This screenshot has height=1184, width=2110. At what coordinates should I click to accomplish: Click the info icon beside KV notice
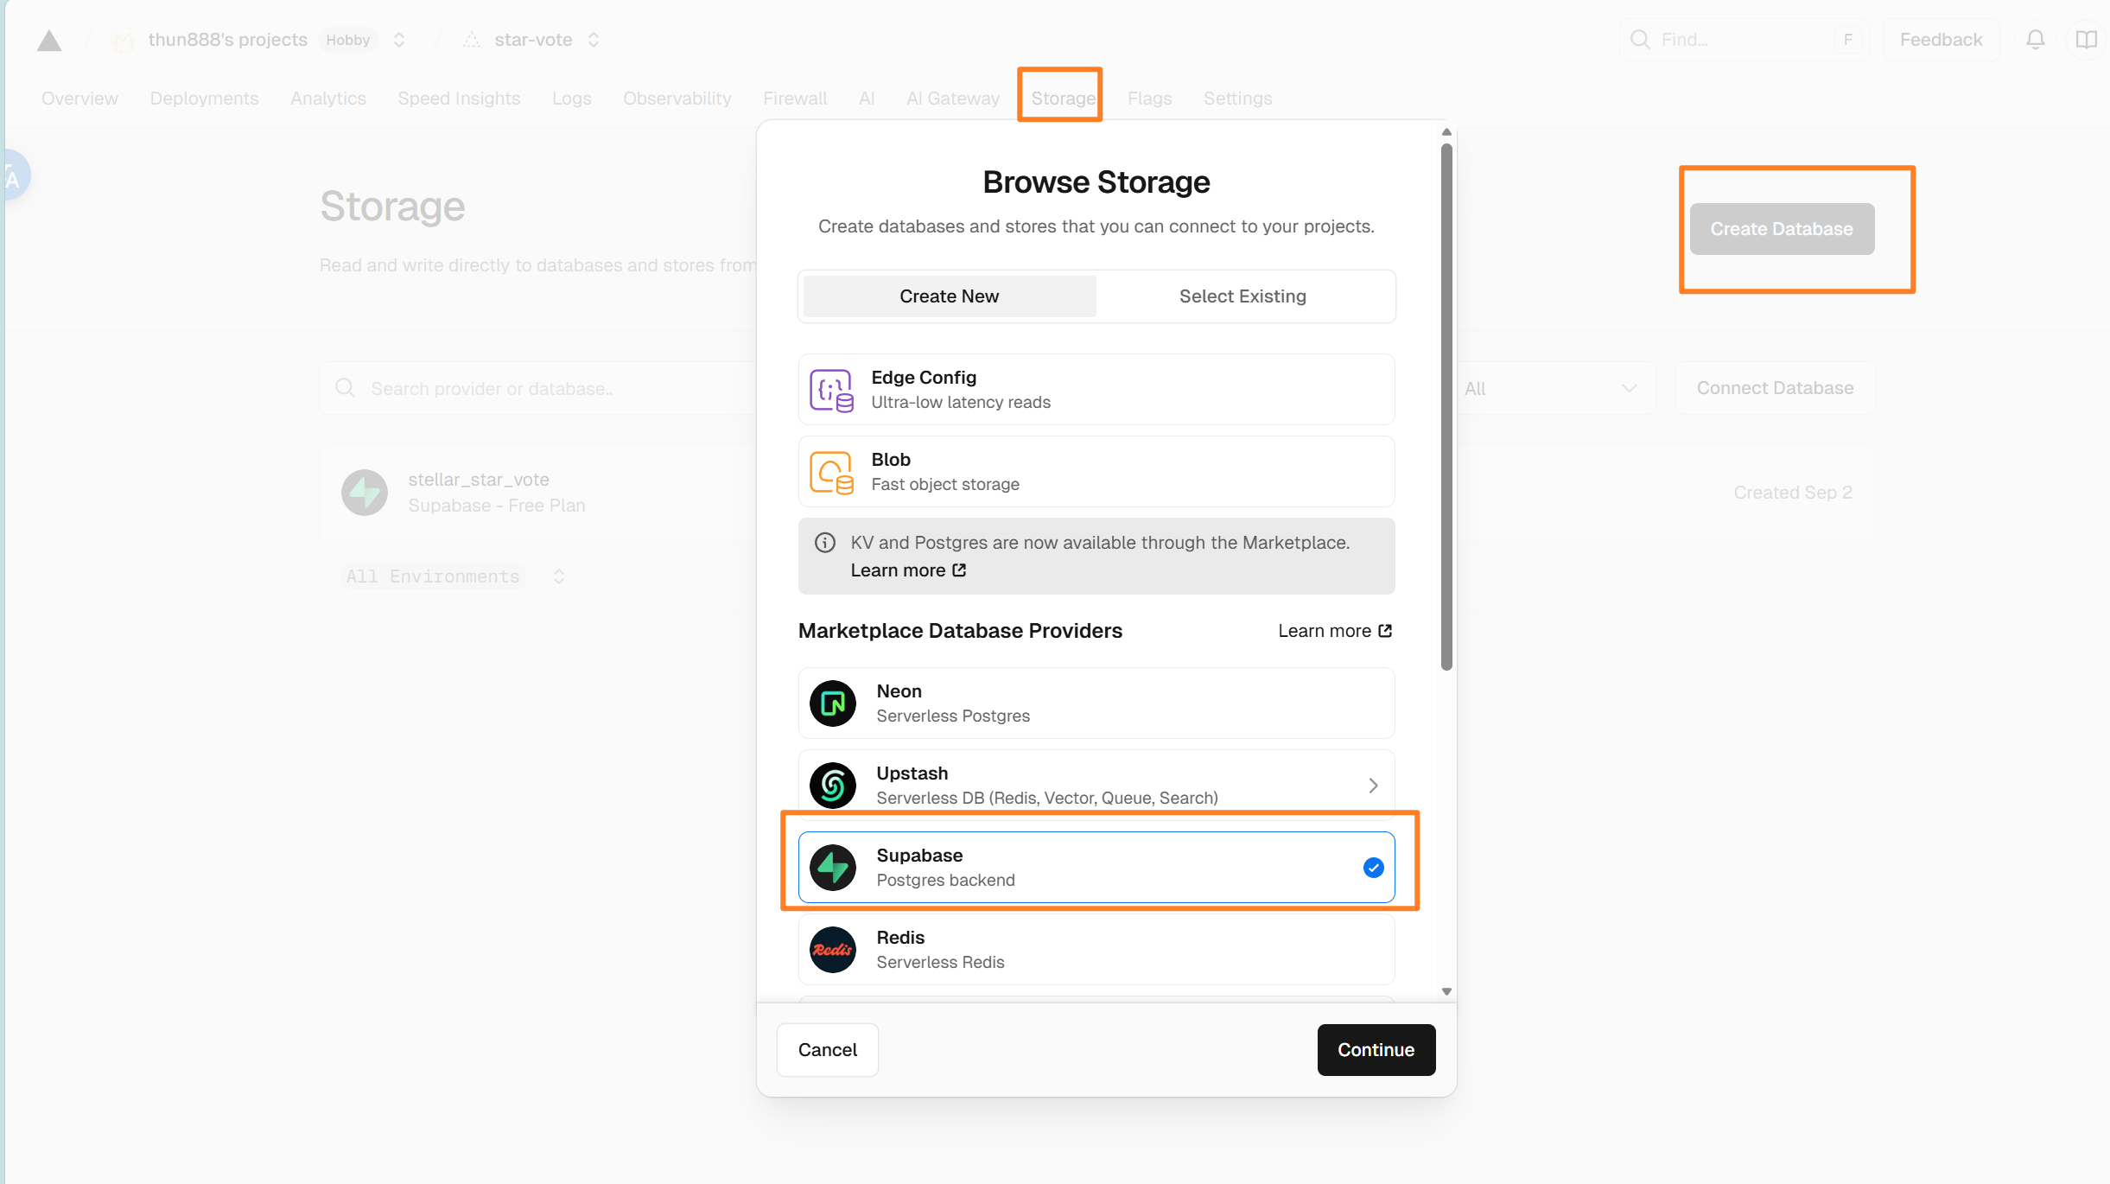click(825, 543)
